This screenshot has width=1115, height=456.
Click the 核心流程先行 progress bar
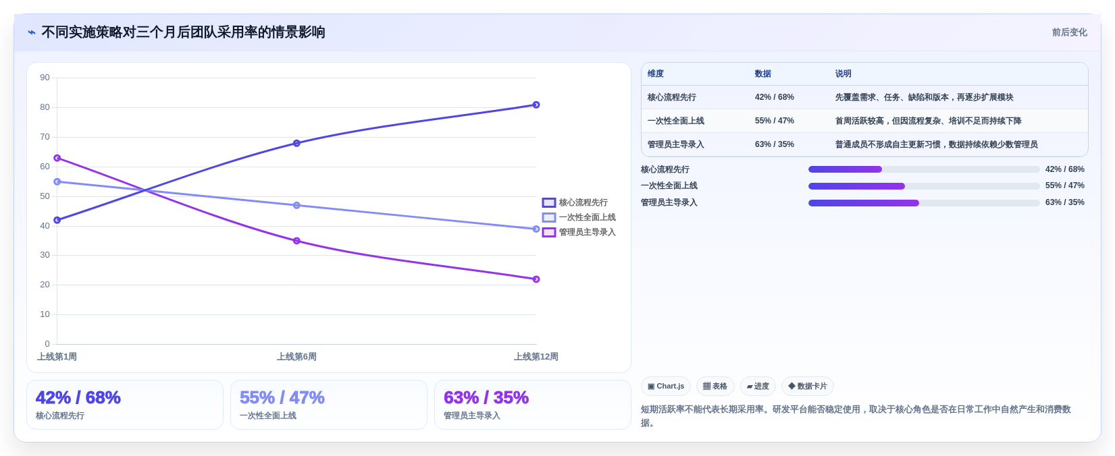tap(924, 169)
